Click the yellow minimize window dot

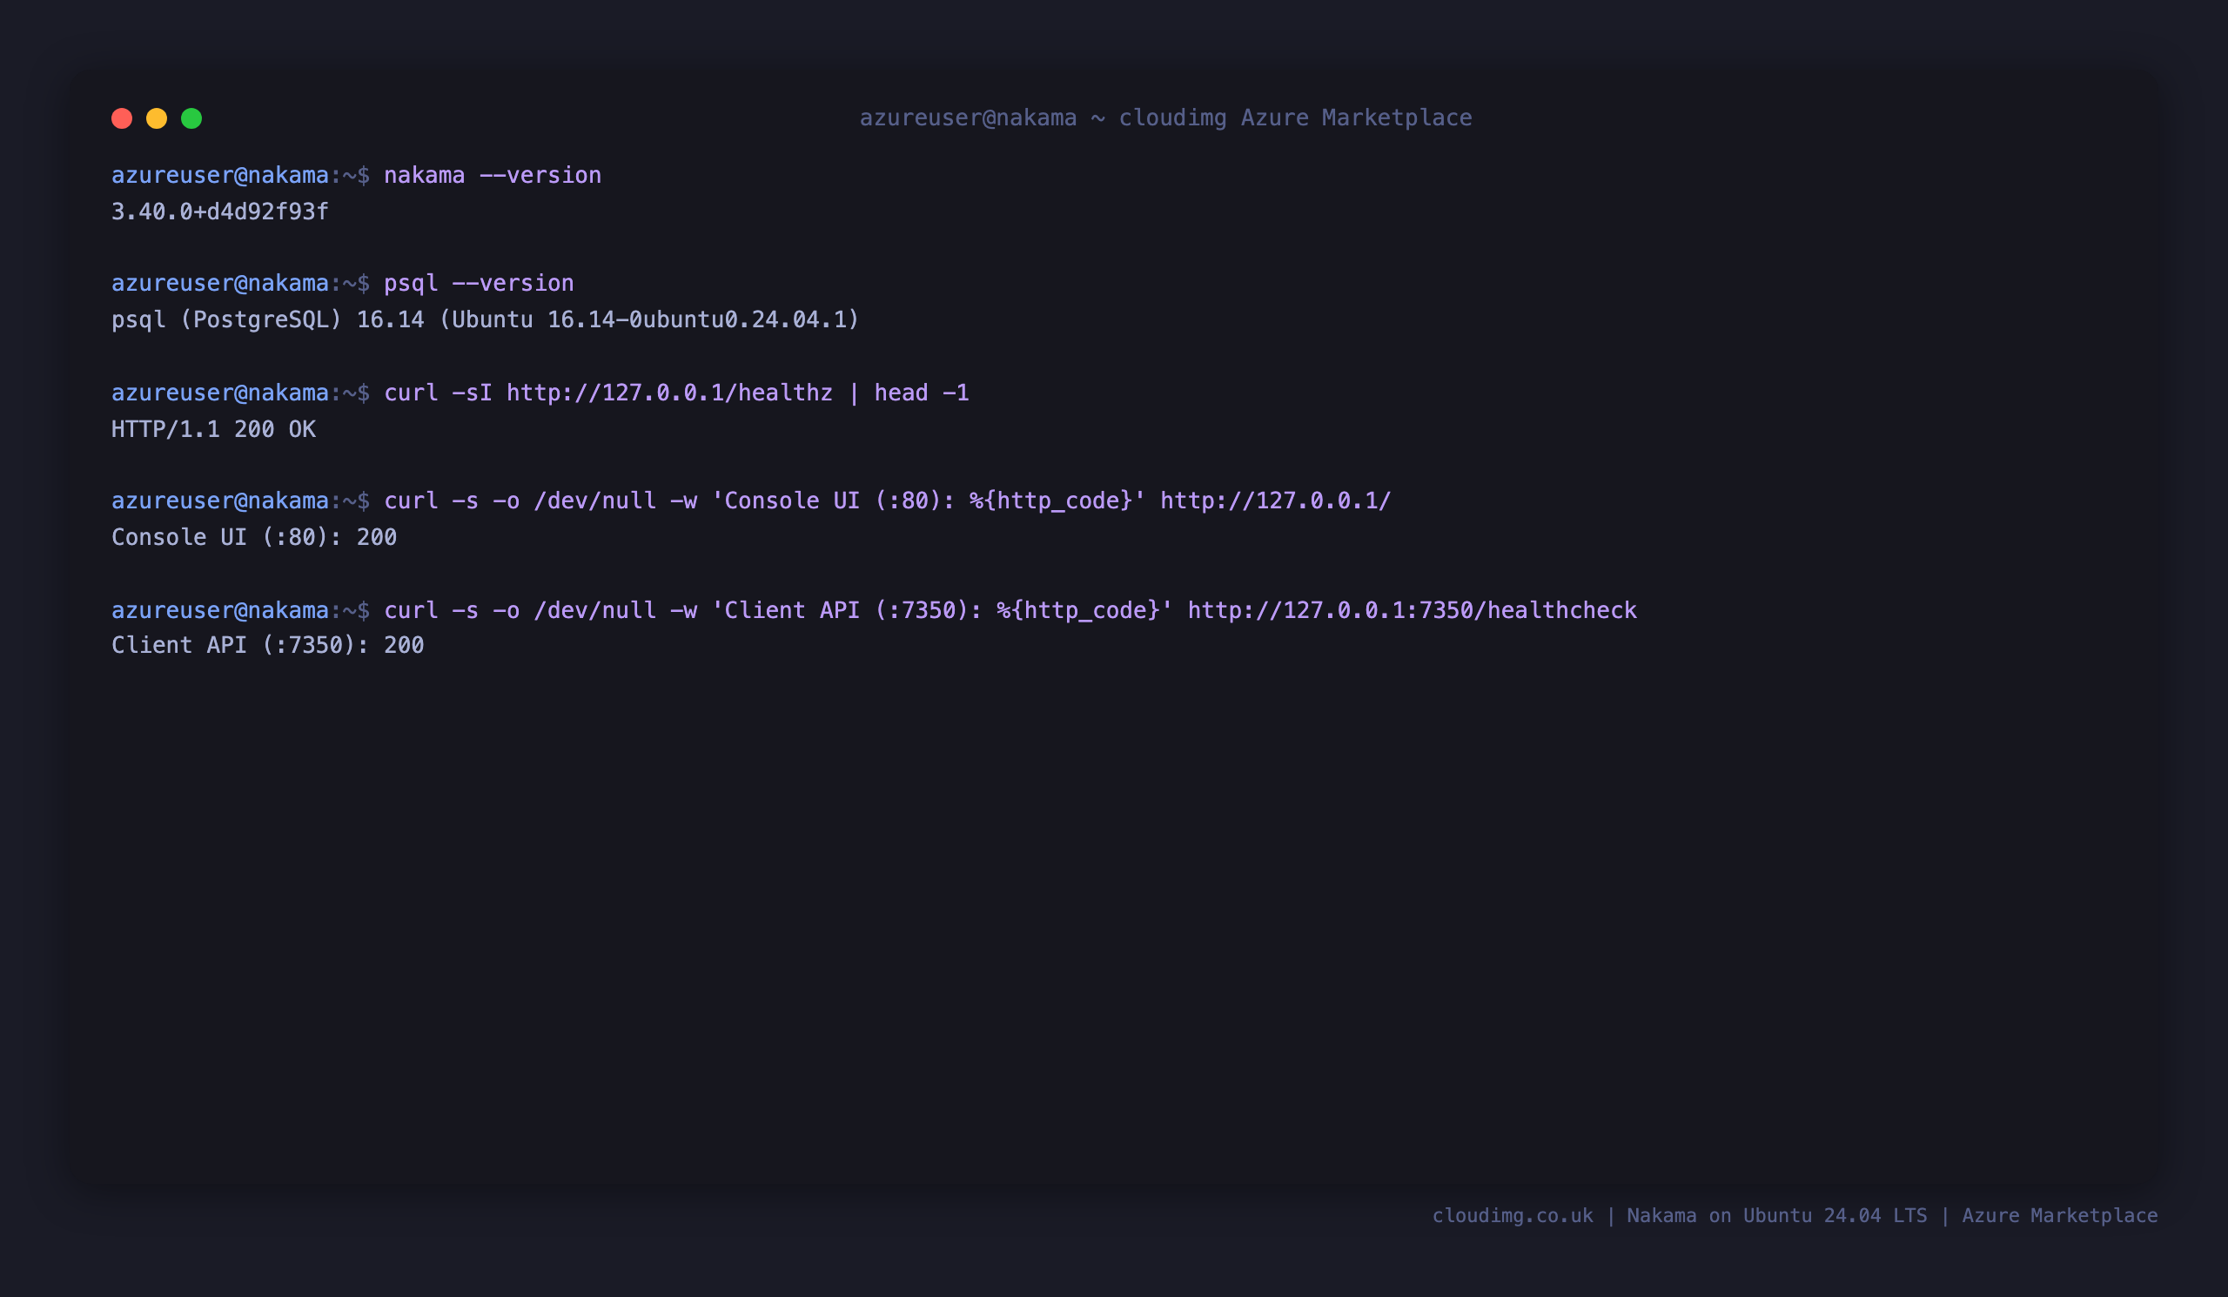(157, 118)
